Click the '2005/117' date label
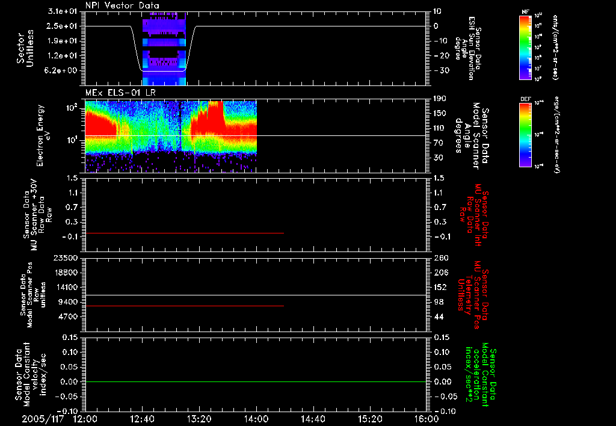616x426 pixels. [x=43, y=419]
